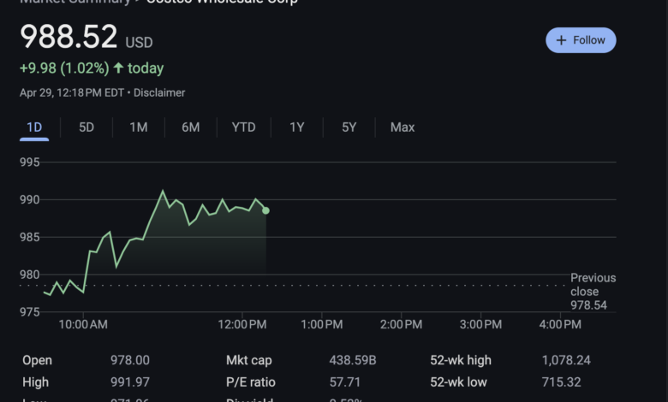
Task: Show the 1Y chart range
Action: 297,127
